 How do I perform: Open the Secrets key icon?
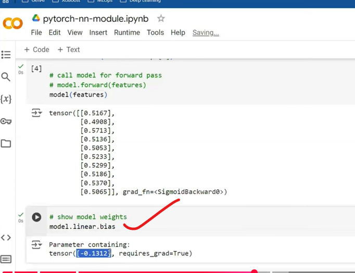[6, 121]
